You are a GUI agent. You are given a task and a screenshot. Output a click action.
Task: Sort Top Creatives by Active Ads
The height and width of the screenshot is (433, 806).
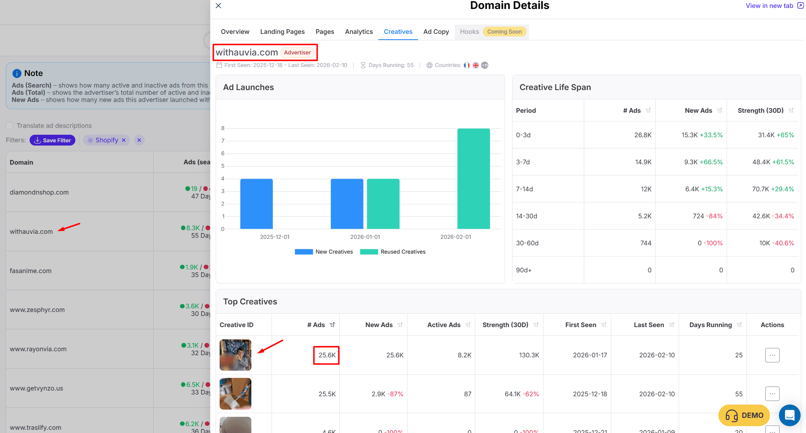(x=468, y=325)
